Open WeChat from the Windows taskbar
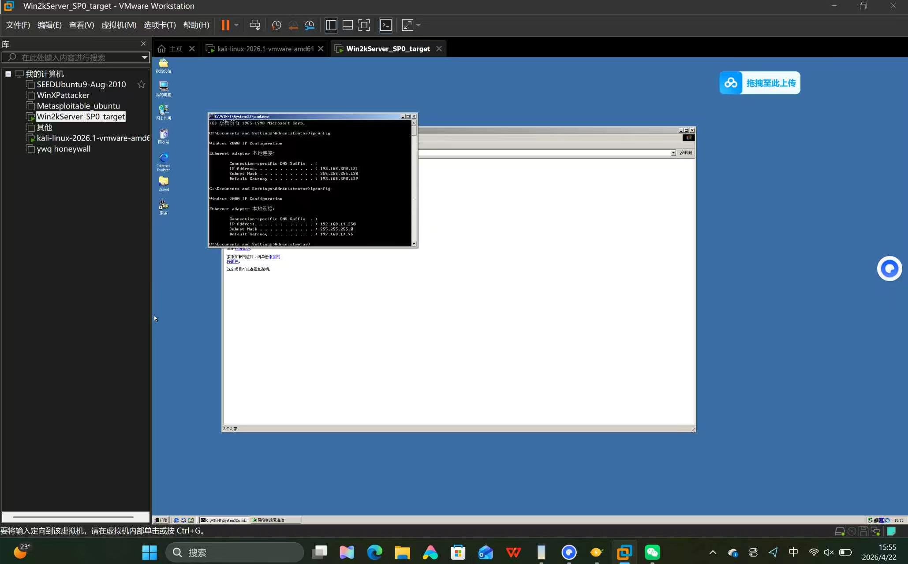Screen dimensions: 908x564 pos(652,553)
